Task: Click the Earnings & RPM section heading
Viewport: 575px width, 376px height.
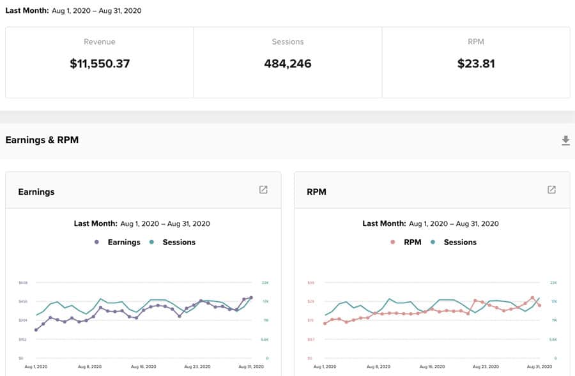Action: 42,140
